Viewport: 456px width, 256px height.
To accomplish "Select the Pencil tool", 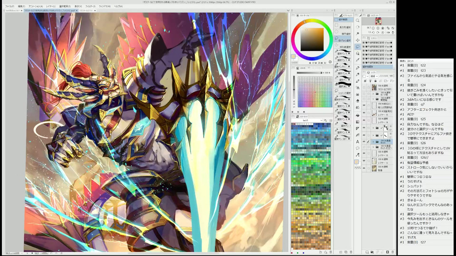I will [357, 74].
